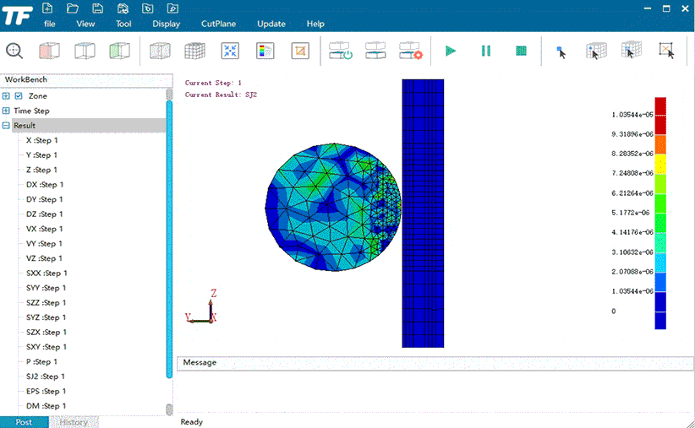Select P :Step 1 result

point(41,361)
